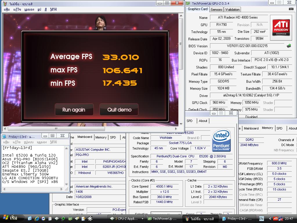This screenshot has height=223, width=297.
Task: Click the GPU Clock value 960 MHz
Action: [219, 102]
